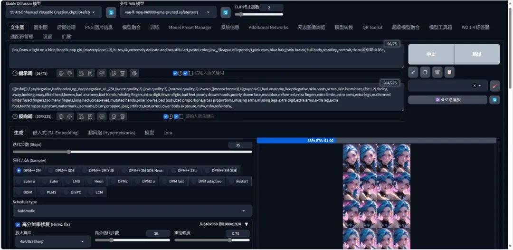Click the 中止 interrupt button
513x250 pixels.
[431, 54]
